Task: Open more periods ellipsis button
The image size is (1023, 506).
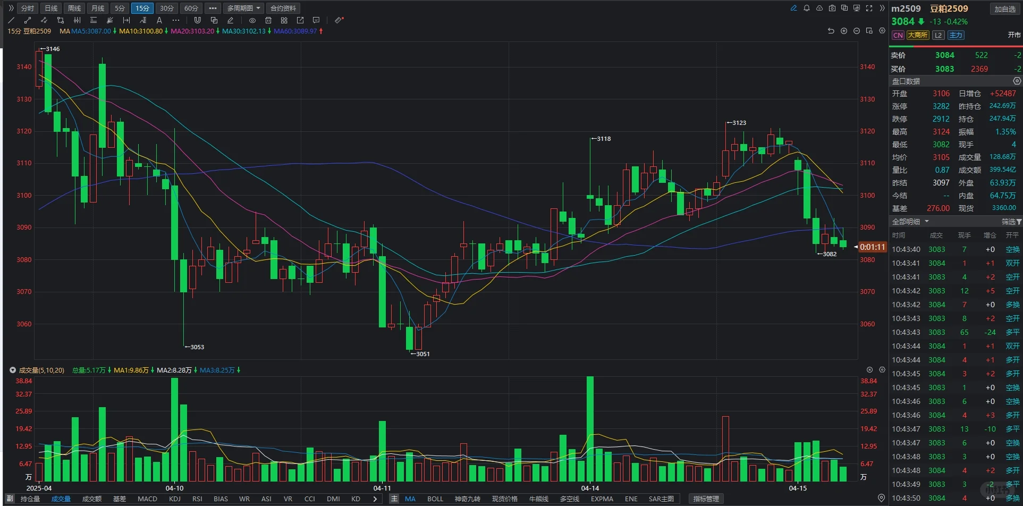Action: pos(213,8)
